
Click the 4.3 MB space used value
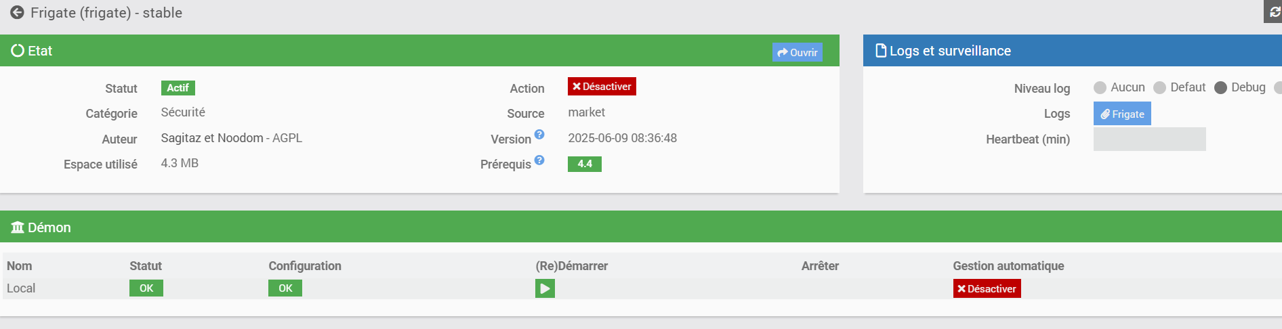[x=180, y=163]
